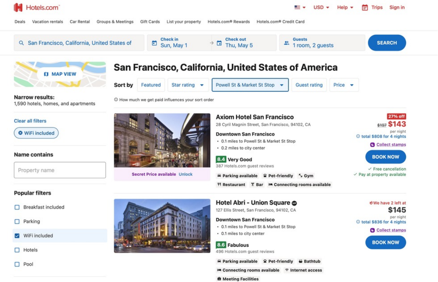438x282 pixels.
Task: Click the search magnifier icon in destination field
Action: click(21, 43)
